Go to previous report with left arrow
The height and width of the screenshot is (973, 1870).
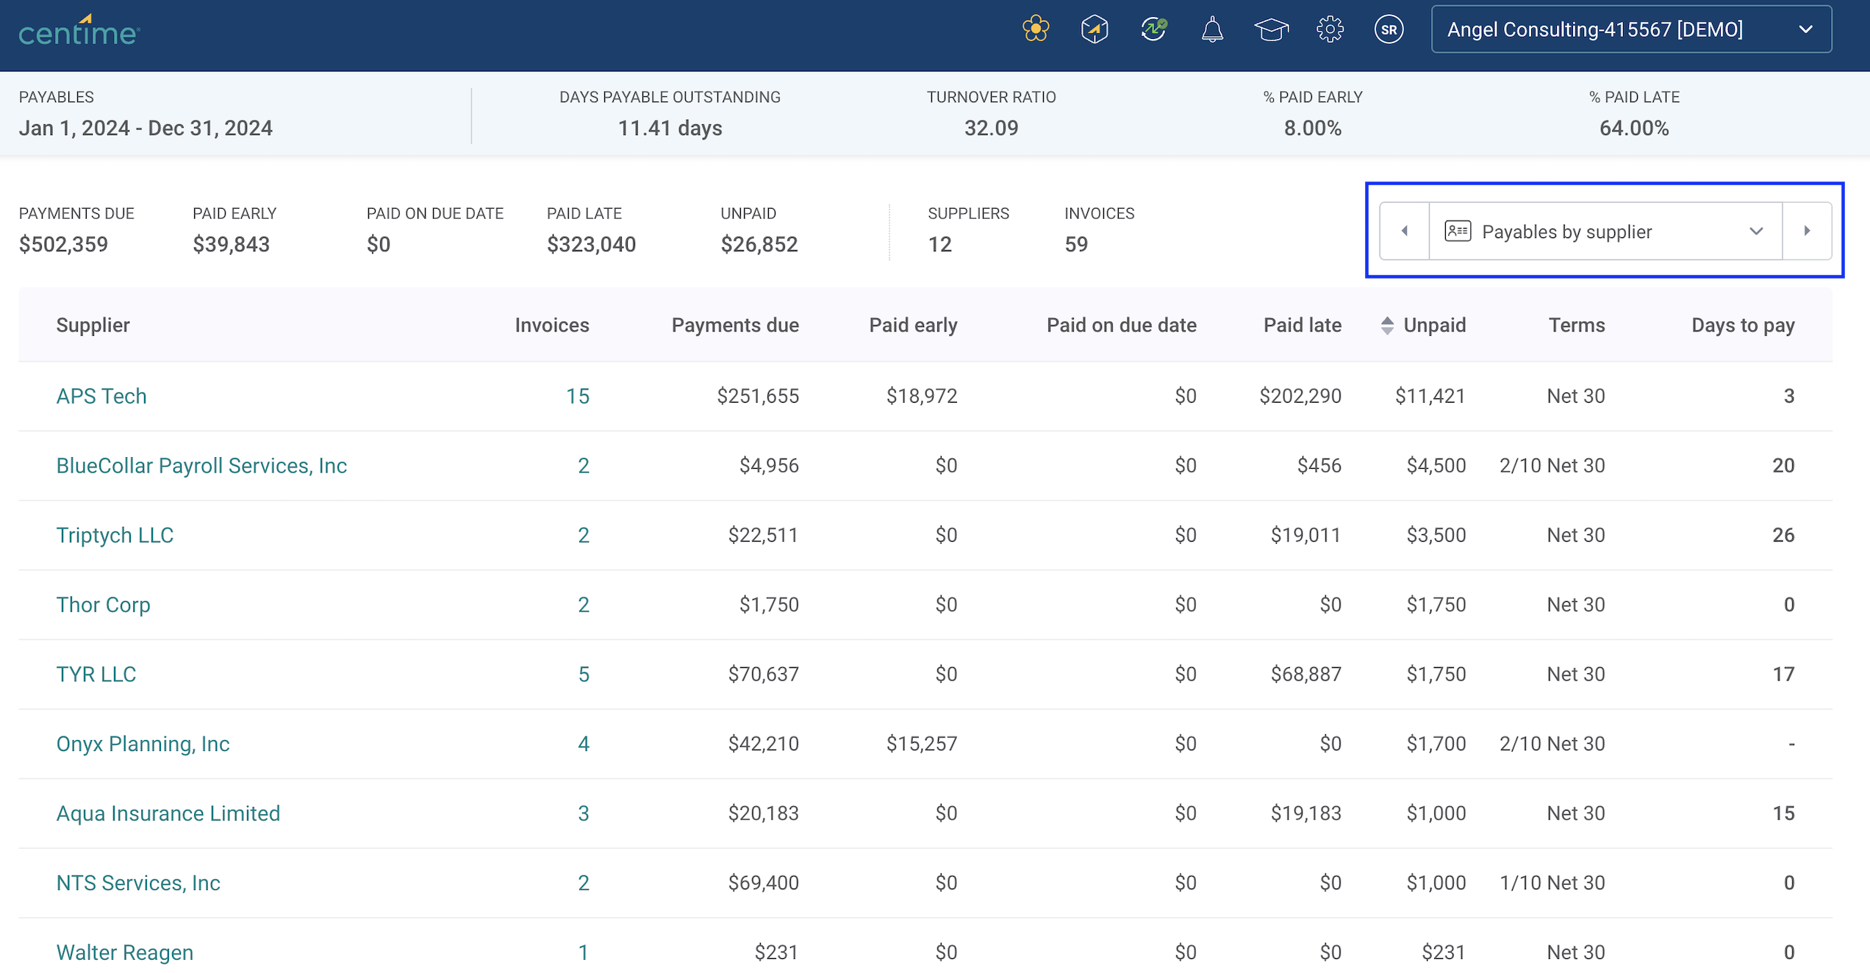1404,231
